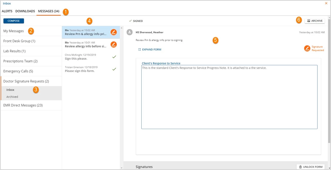
Task: Compose a new message
Action: point(14,21)
